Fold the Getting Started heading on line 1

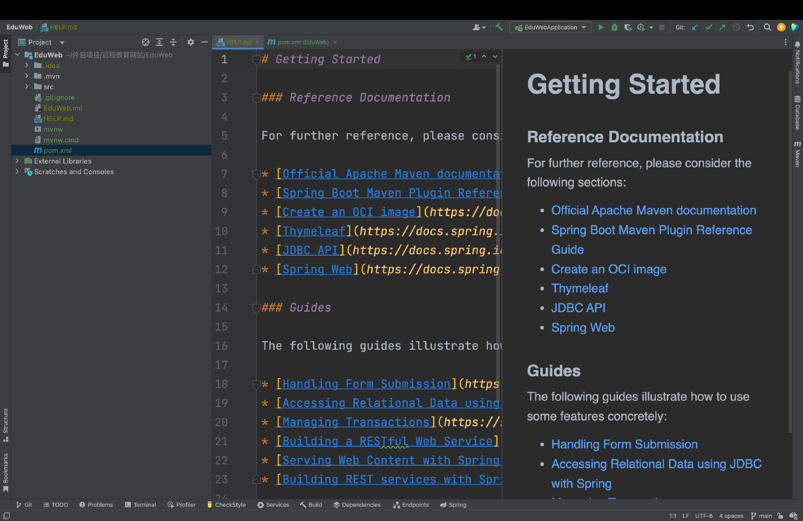(257, 60)
